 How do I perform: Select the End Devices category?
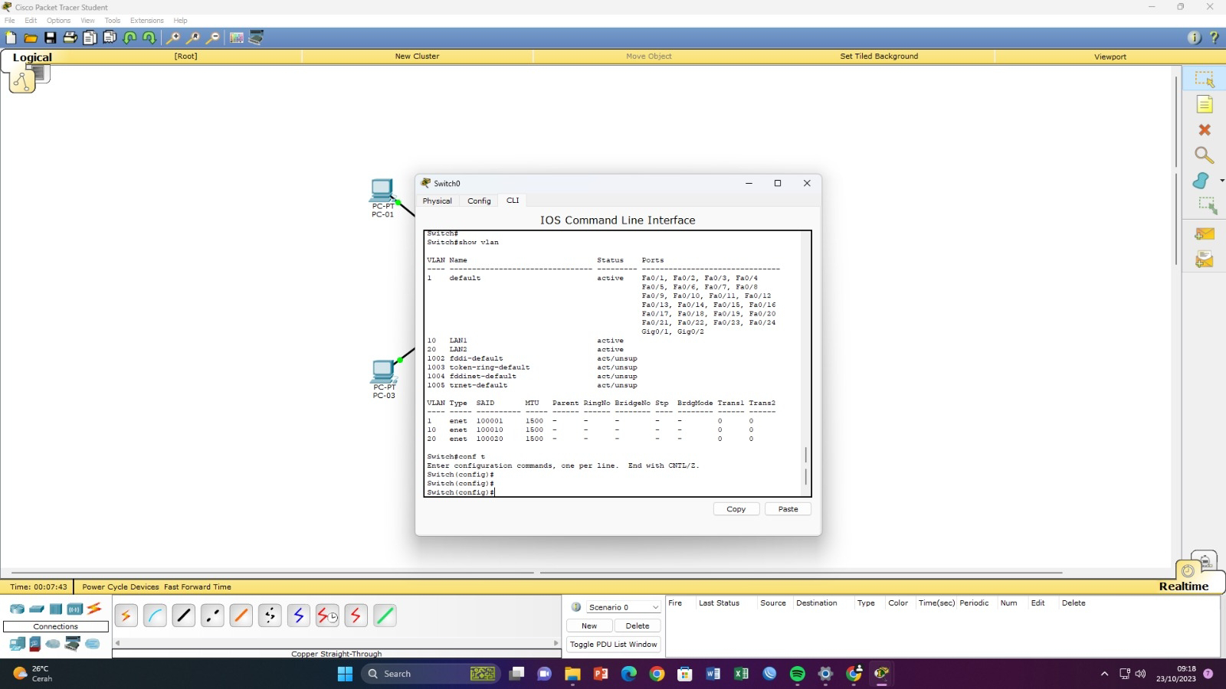pos(17,644)
